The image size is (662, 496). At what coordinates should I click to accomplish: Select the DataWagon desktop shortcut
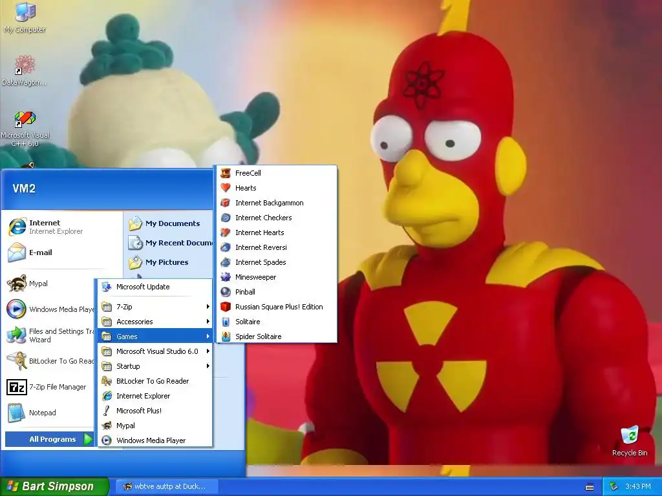[25, 70]
